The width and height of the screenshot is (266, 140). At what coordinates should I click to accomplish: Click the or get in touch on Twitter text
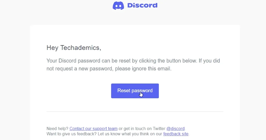coord(142,129)
